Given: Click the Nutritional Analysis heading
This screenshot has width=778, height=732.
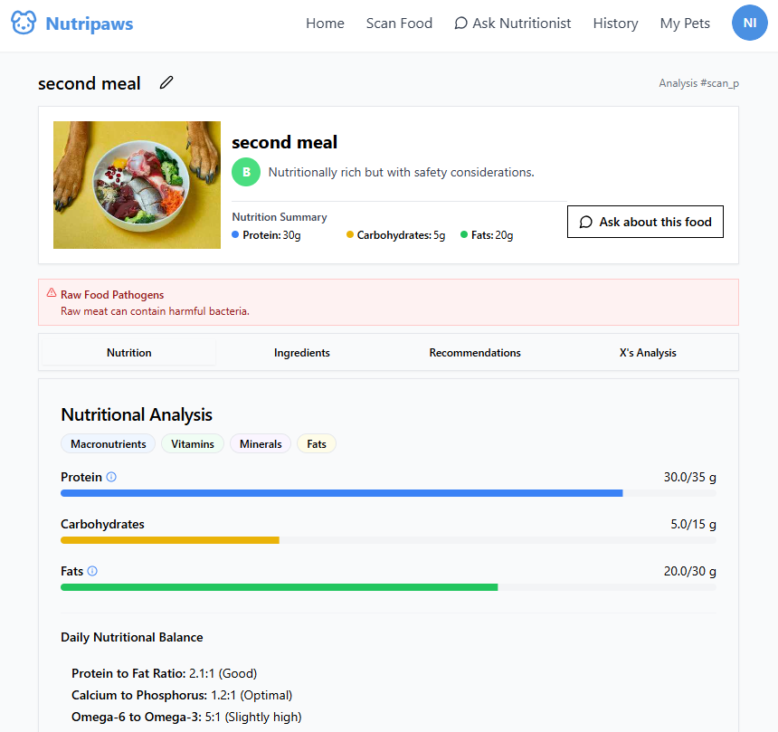Looking at the screenshot, I should 137,414.
